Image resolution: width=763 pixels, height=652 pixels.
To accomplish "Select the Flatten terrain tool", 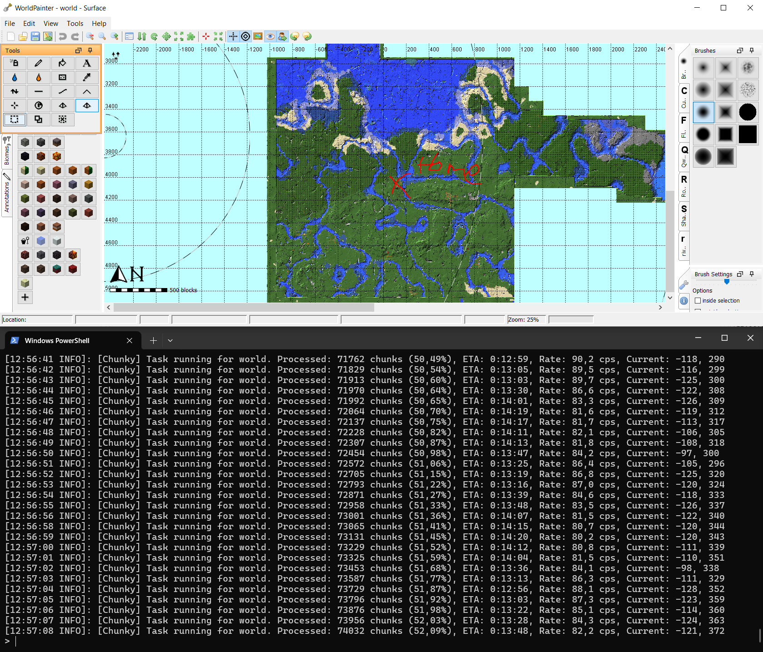I will (x=39, y=91).
